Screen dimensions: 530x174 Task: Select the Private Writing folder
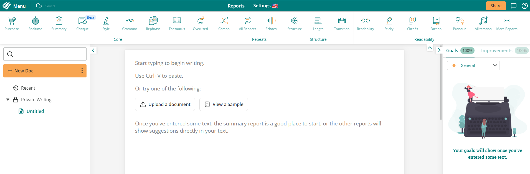click(32, 100)
